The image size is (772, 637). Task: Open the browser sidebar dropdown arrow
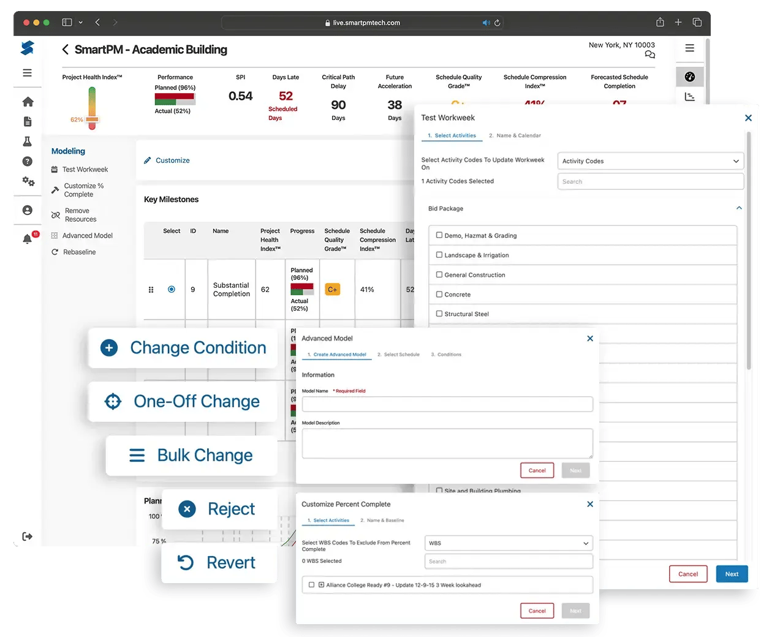pos(80,23)
